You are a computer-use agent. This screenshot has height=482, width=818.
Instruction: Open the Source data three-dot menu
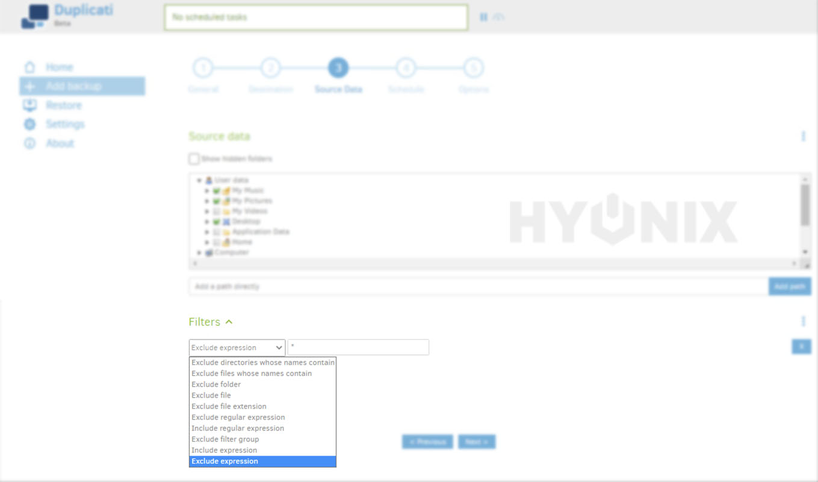[803, 137]
